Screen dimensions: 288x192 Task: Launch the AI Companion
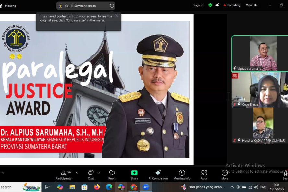(x=158, y=174)
